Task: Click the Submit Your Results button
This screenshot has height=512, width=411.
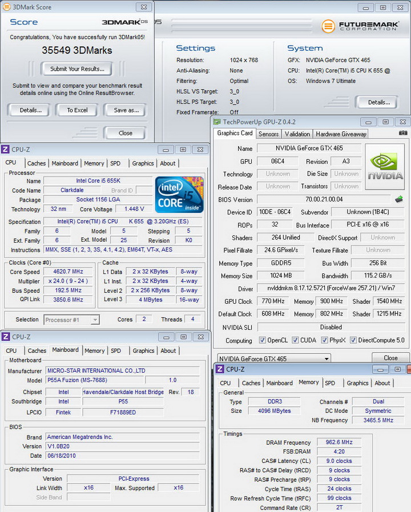Action: pos(77,69)
